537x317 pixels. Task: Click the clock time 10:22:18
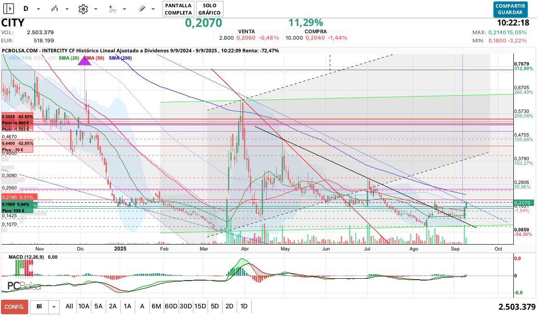pos(513,23)
